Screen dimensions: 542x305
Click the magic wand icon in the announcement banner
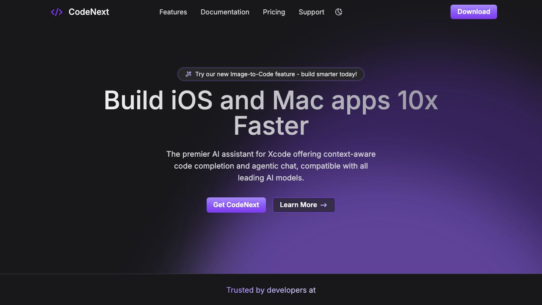[188, 74]
